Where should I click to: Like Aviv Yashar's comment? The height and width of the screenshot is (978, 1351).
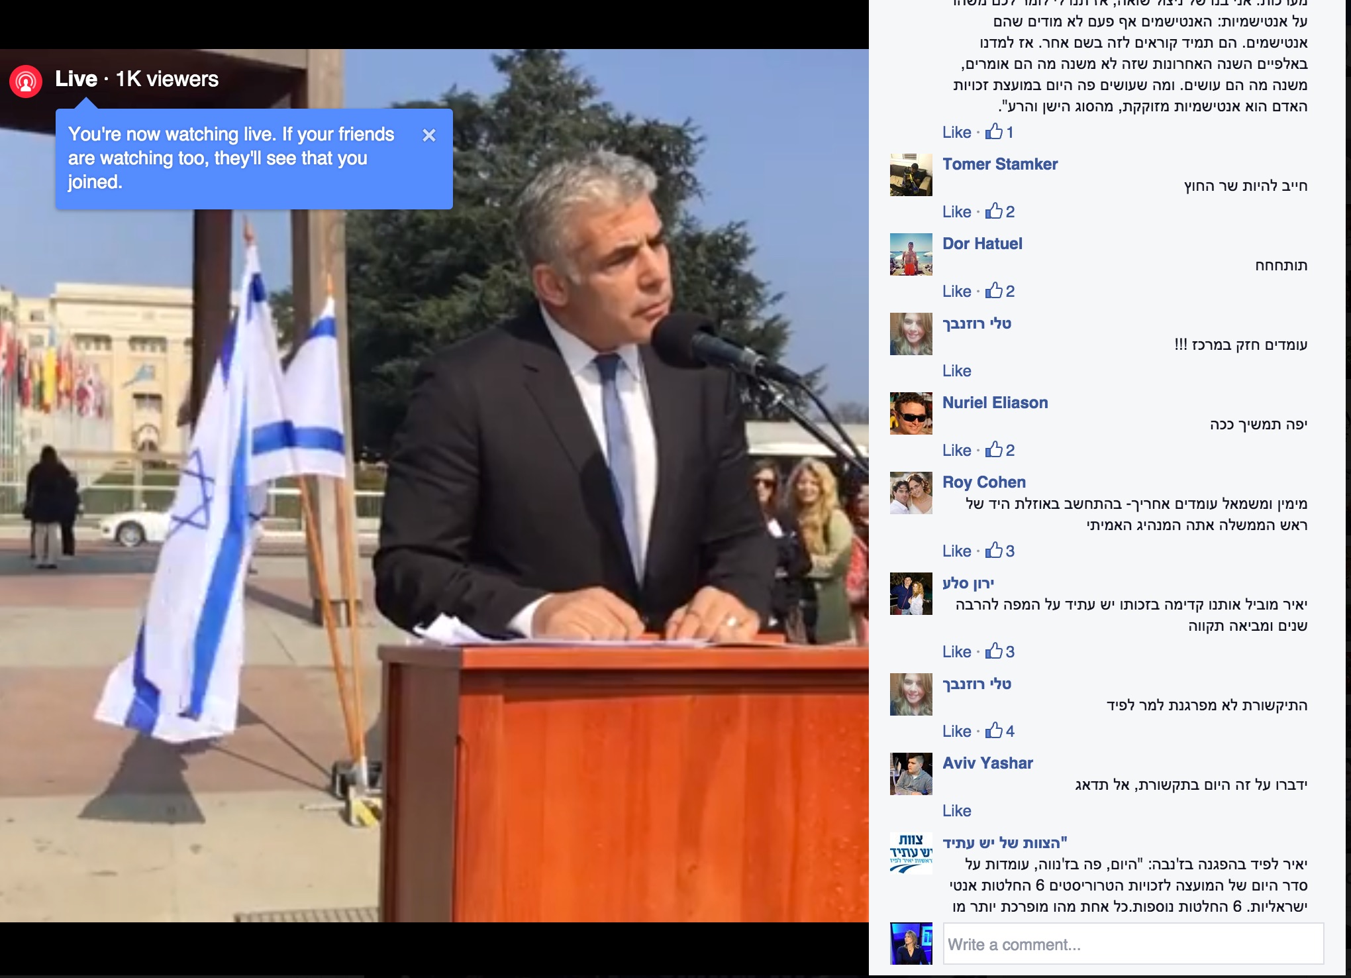click(956, 811)
